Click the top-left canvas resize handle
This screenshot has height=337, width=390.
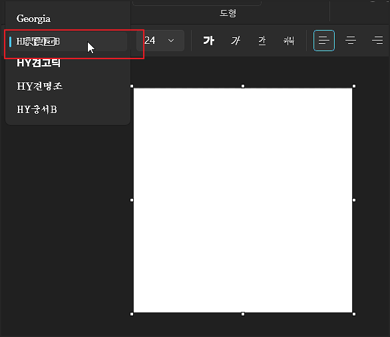pos(132,86)
